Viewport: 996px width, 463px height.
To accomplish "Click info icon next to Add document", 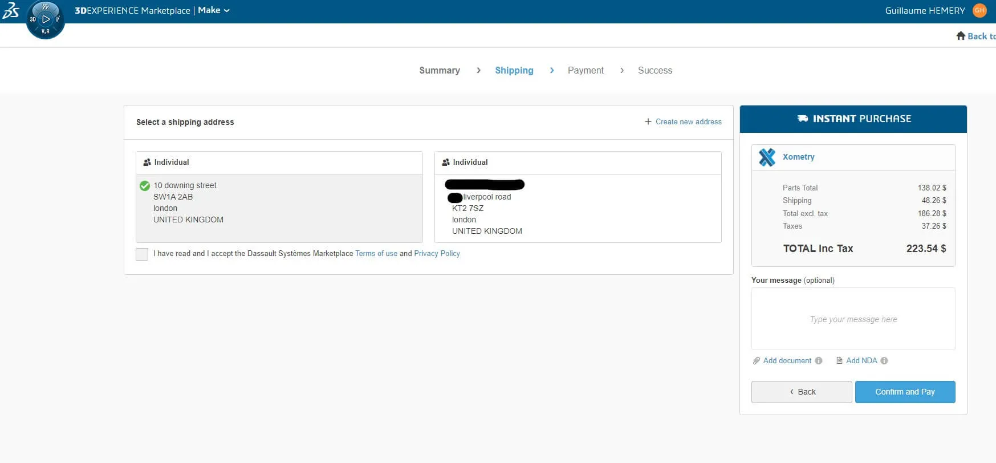I will pyautogui.click(x=819, y=361).
